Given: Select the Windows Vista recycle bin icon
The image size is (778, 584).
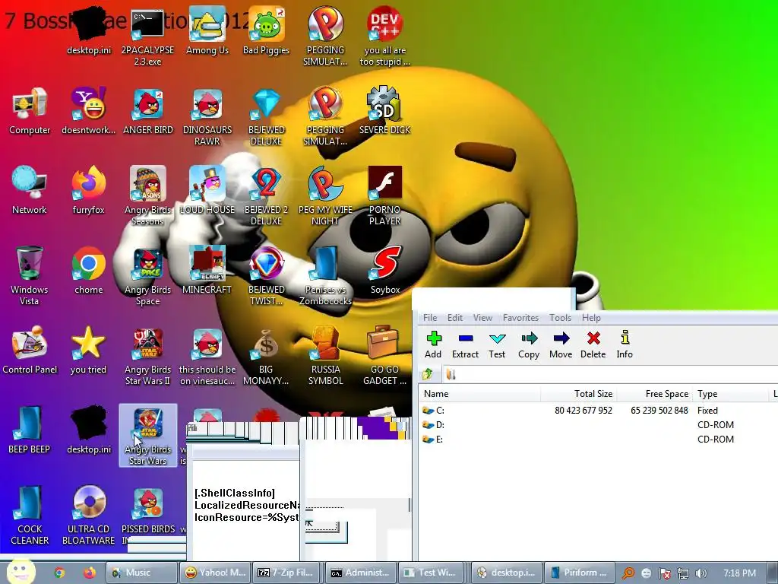Looking at the screenshot, I should [30, 275].
